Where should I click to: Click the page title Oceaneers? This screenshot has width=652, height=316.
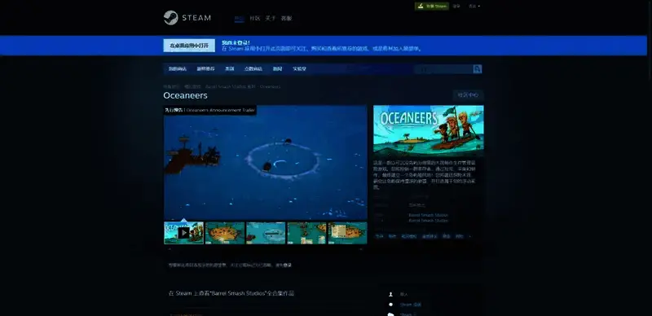(185, 95)
